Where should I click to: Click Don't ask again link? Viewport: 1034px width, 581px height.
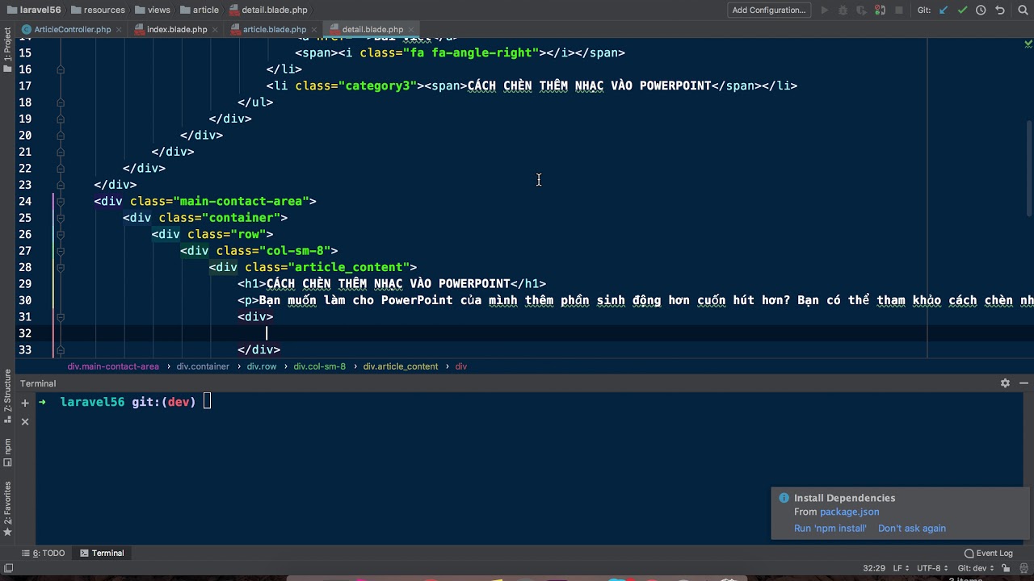911,529
